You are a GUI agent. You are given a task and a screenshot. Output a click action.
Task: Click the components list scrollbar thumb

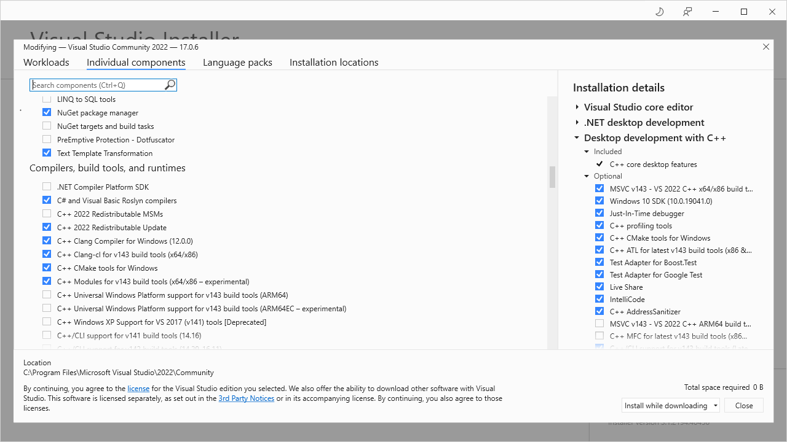(x=552, y=177)
